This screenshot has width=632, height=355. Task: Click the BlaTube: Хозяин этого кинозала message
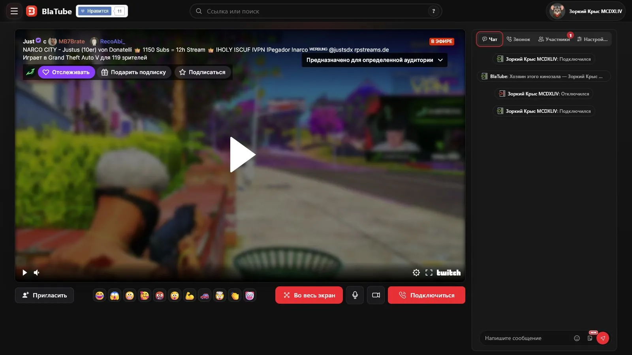(x=544, y=76)
